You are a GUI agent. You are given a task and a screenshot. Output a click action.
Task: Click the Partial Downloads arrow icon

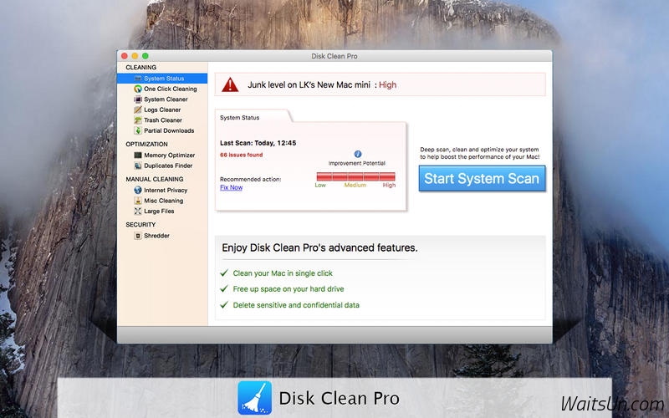(138, 130)
